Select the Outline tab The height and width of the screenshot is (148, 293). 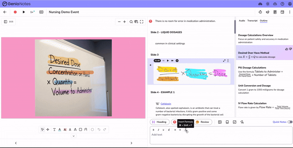263,21
